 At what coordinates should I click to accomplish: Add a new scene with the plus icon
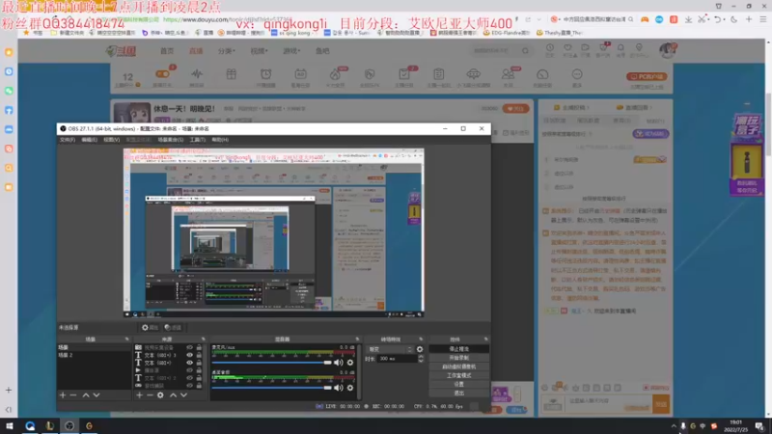click(x=63, y=395)
